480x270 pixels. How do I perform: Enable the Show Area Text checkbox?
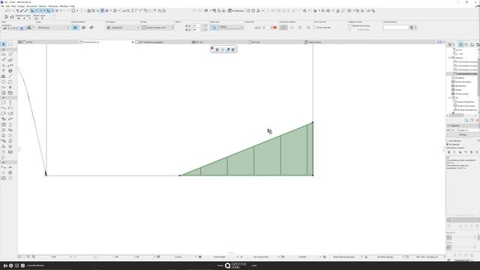[x=316, y=28]
